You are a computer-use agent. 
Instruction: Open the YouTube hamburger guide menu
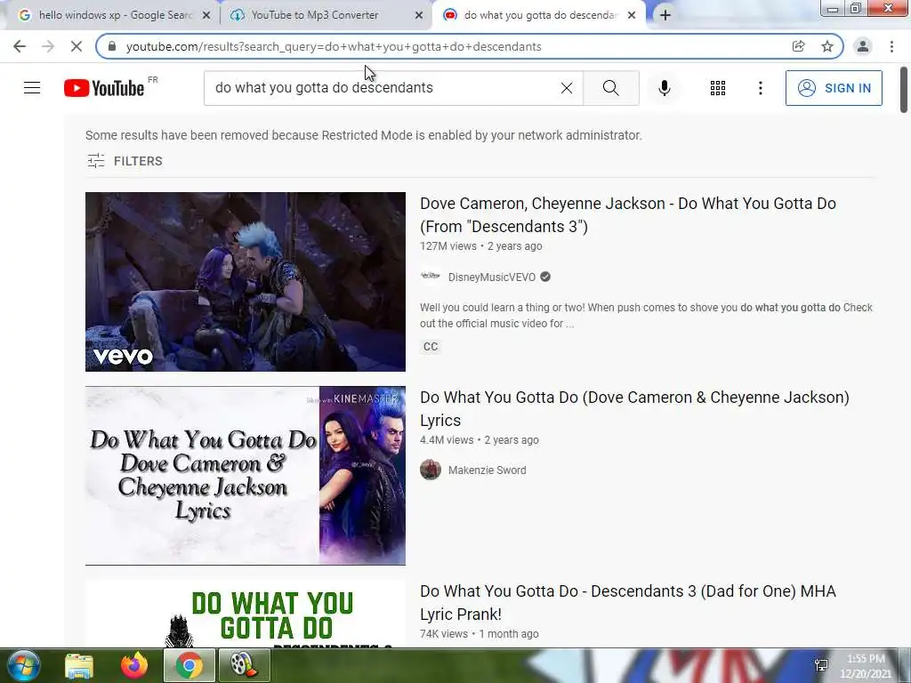[32, 88]
